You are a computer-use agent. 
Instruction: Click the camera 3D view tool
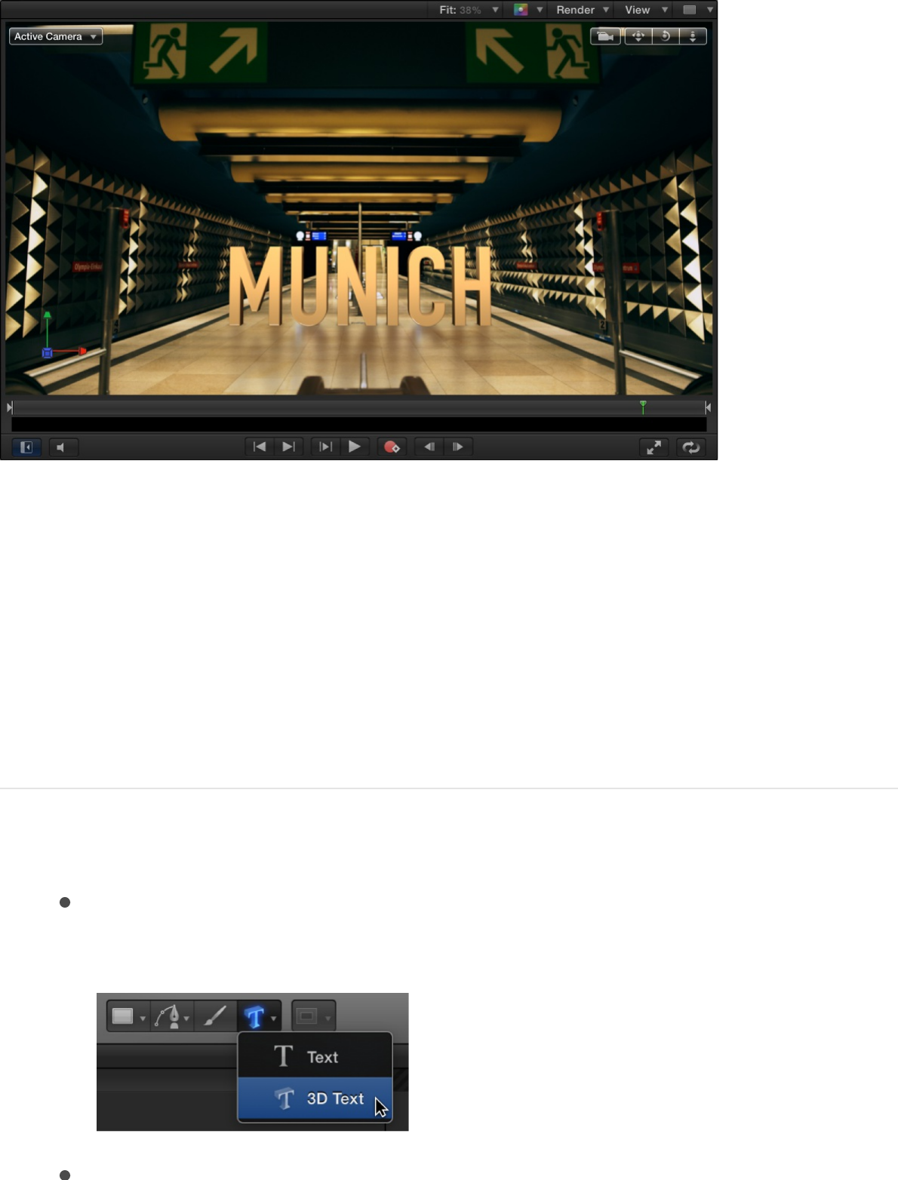(605, 36)
